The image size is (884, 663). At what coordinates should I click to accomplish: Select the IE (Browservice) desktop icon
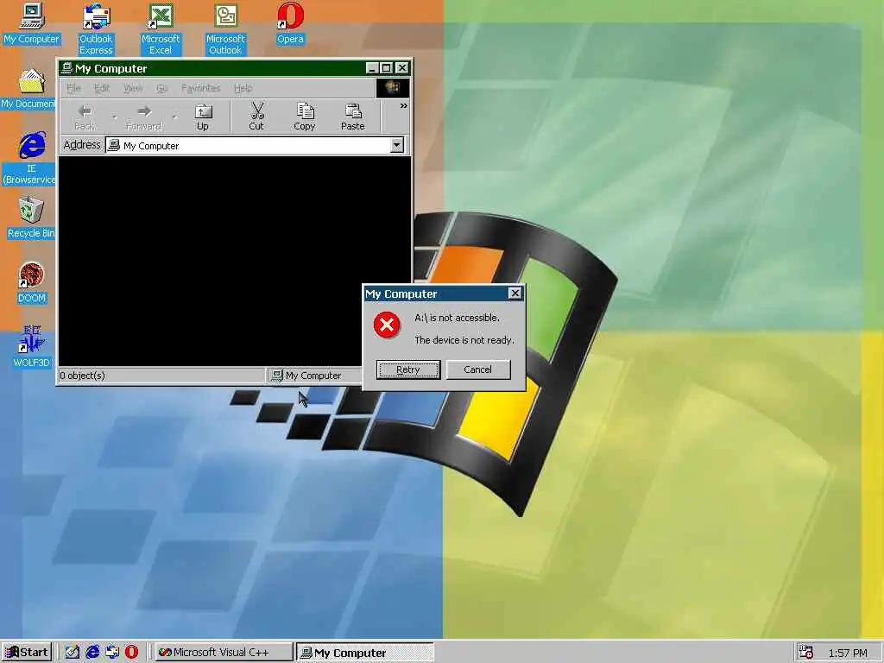[x=29, y=158]
